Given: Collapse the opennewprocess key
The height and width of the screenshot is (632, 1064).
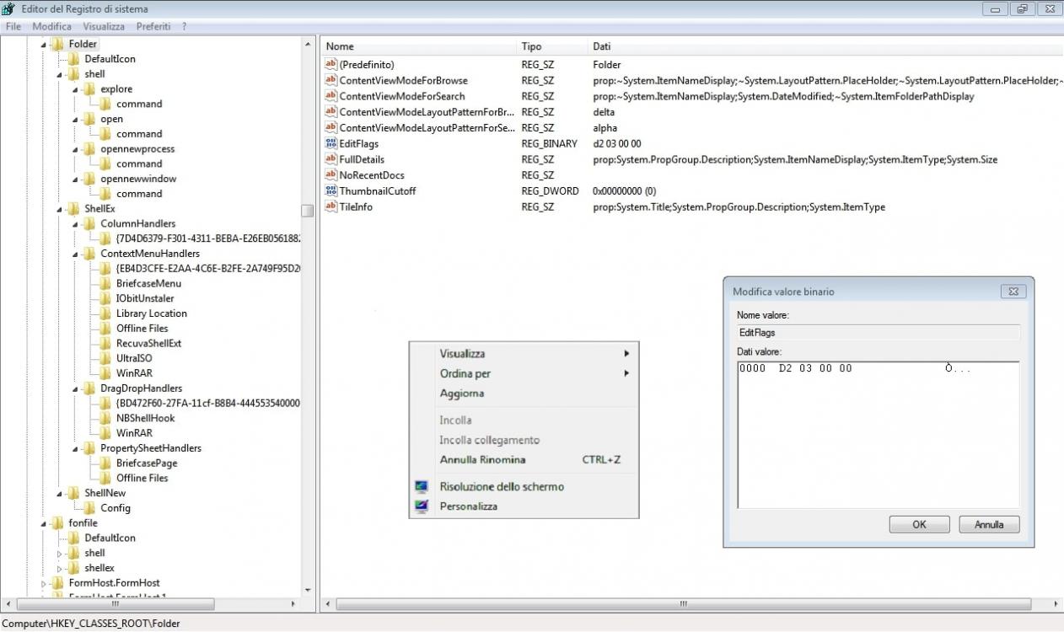Looking at the screenshot, I should [x=76, y=149].
